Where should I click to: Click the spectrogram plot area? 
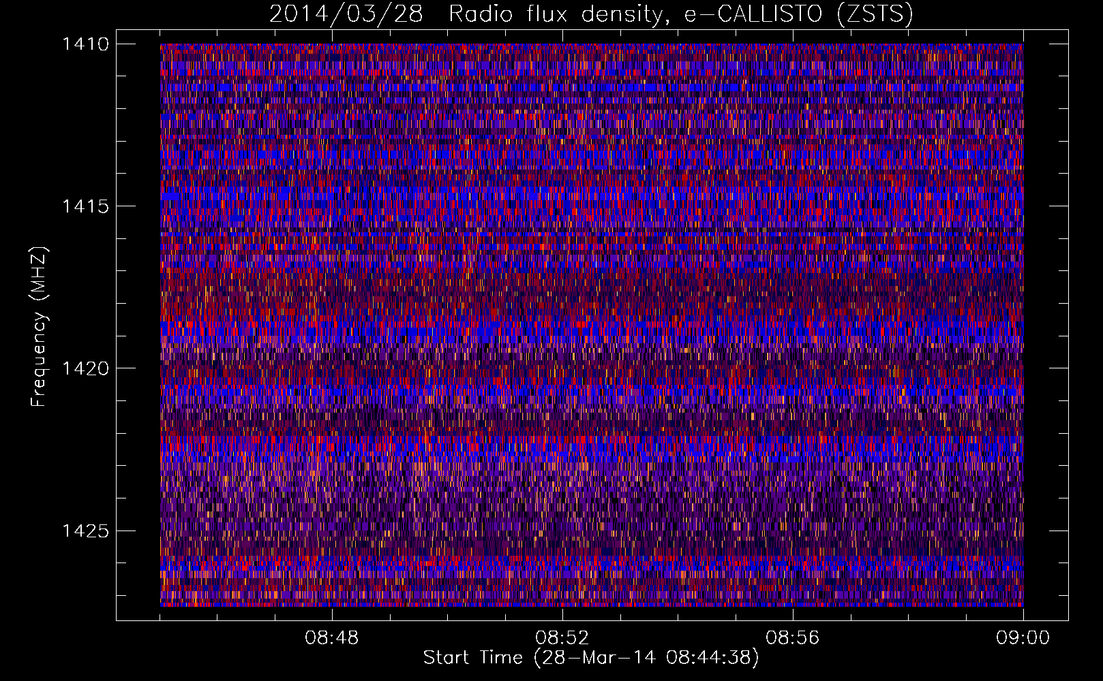coord(592,325)
